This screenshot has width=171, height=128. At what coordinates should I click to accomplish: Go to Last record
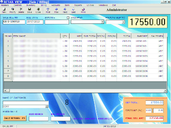74,11
